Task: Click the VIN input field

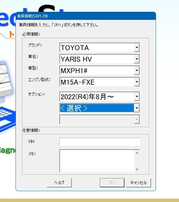Action: click(x=100, y=141)
